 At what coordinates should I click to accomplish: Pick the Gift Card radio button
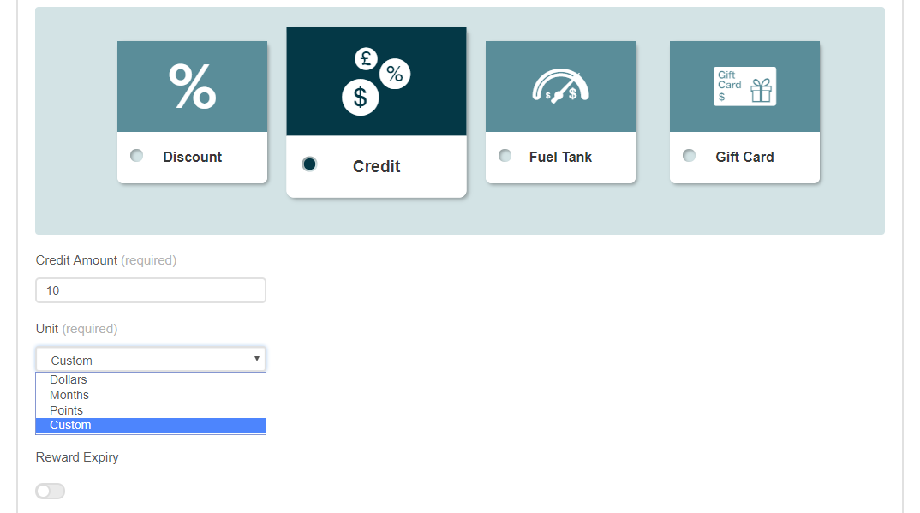(x=690, y=156)
